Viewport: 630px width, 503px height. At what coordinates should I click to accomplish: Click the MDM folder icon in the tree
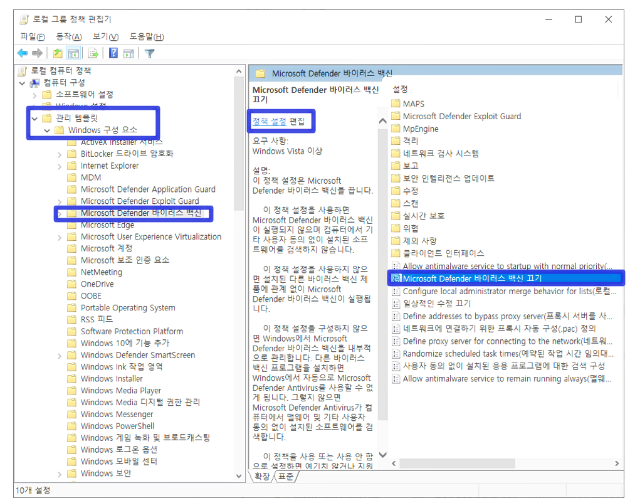pyautogui.click(x=72, y=177)
